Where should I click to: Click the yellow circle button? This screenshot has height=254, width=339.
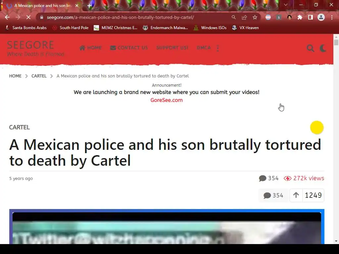click(x=317, y=127)
